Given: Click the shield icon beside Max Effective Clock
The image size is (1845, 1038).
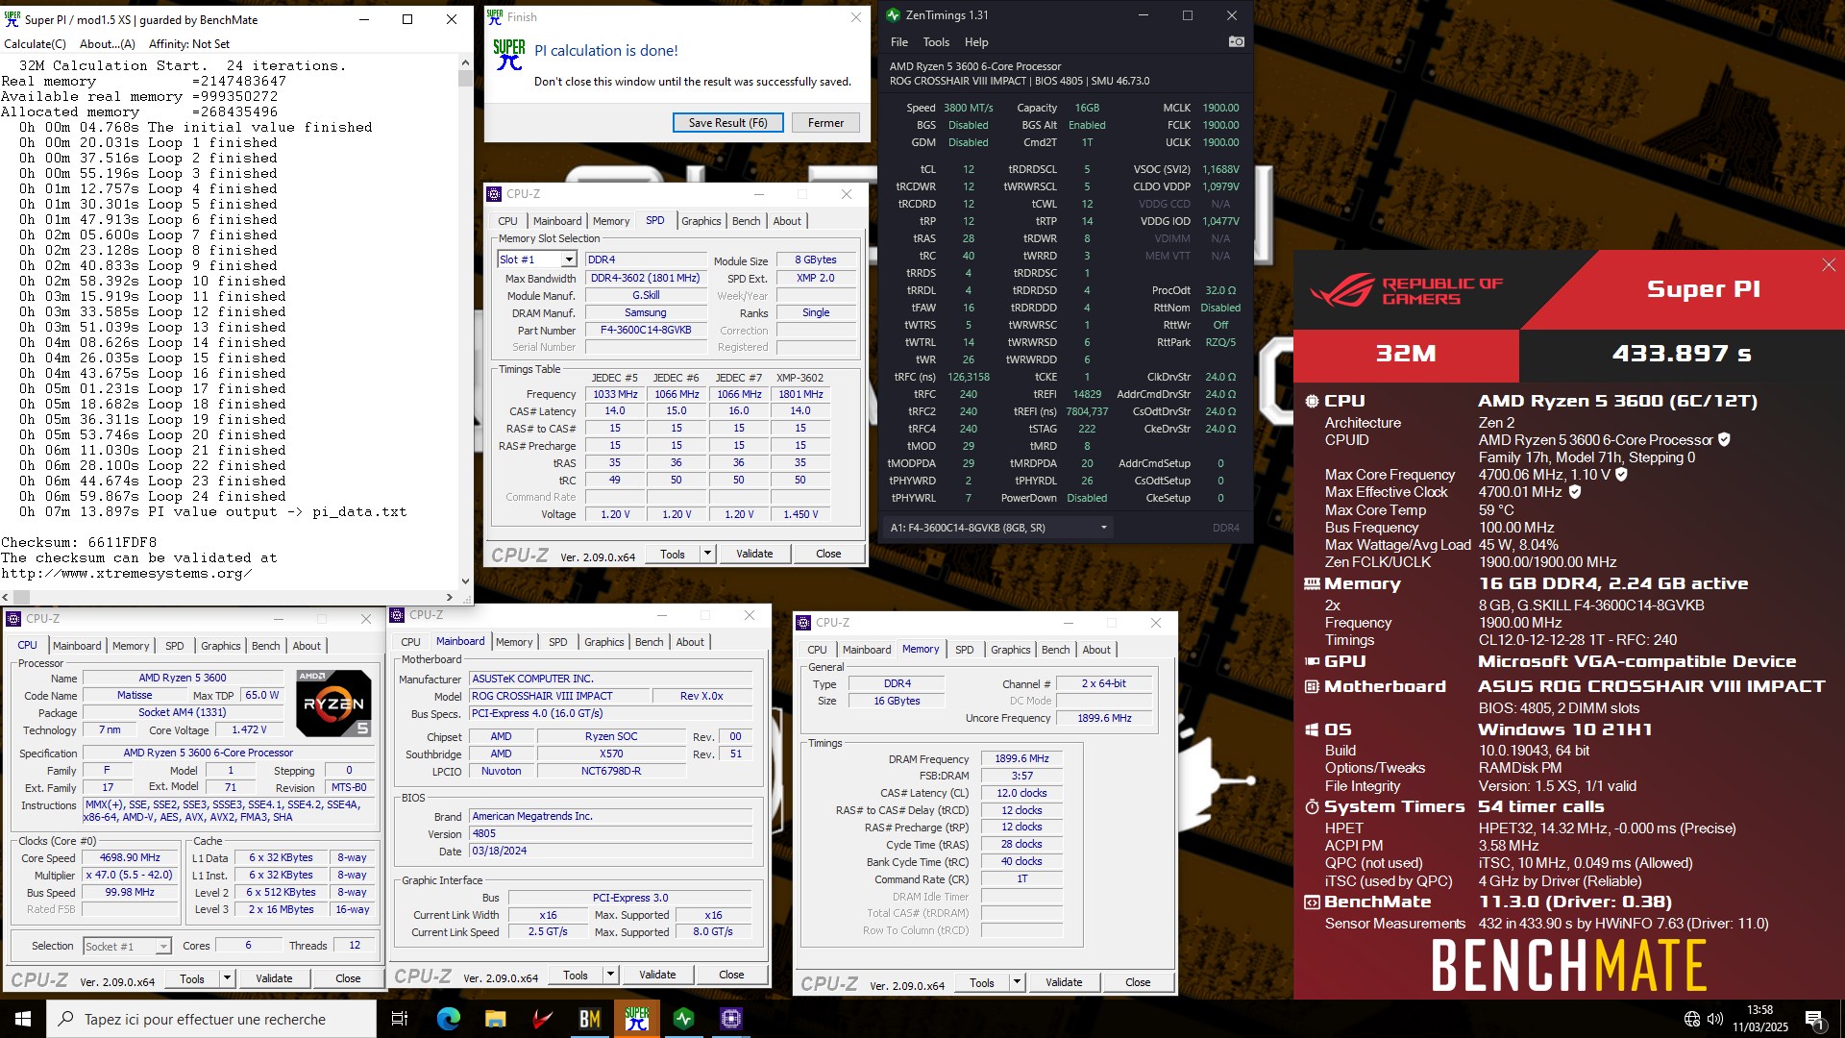Looking at the screenshot, I should (1574, 491).
